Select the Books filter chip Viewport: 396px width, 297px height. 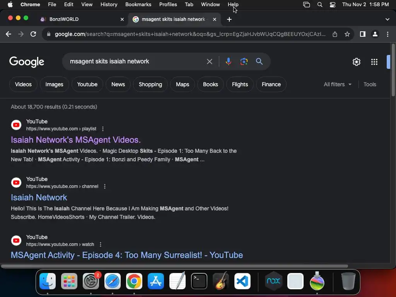(x=210, y=84)
